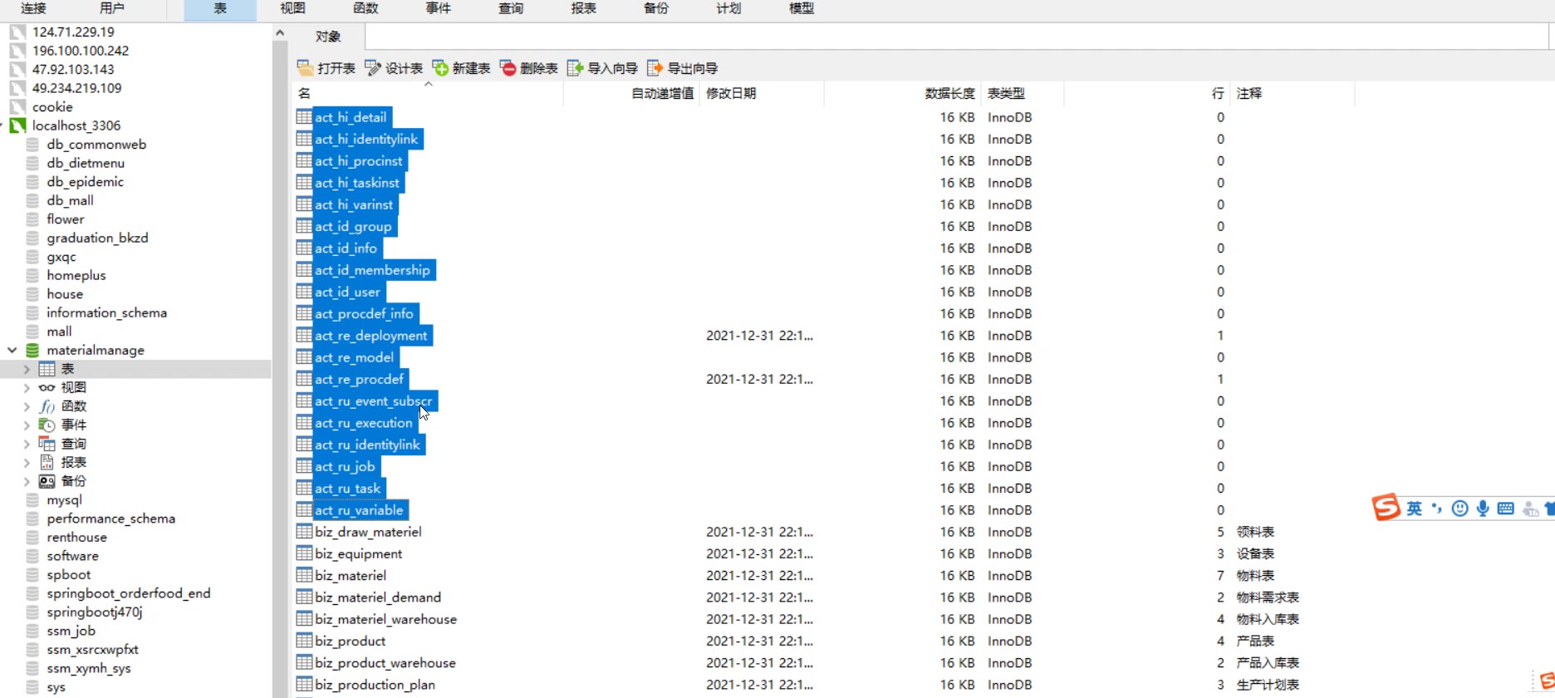Open the 导入向导 import wizard icon
The image size is (1555, 698).
[575, 68]
